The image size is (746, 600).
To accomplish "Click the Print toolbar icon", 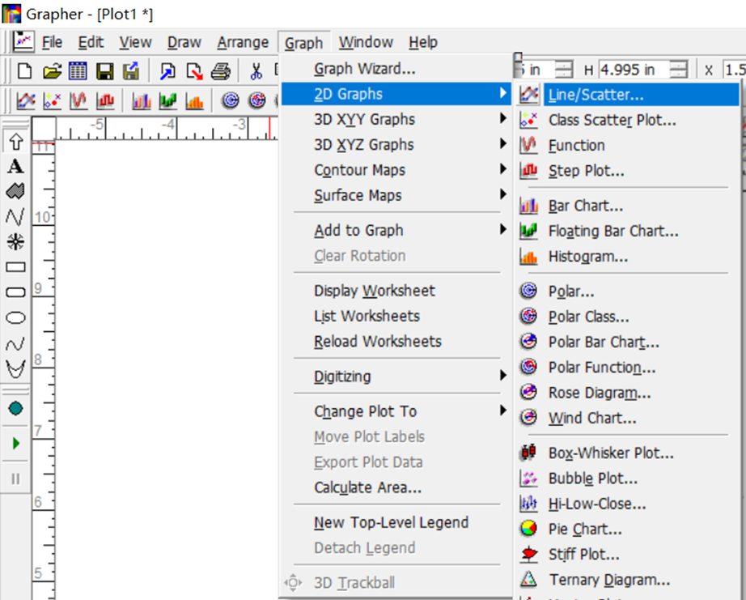I will (x=220, y=71).
